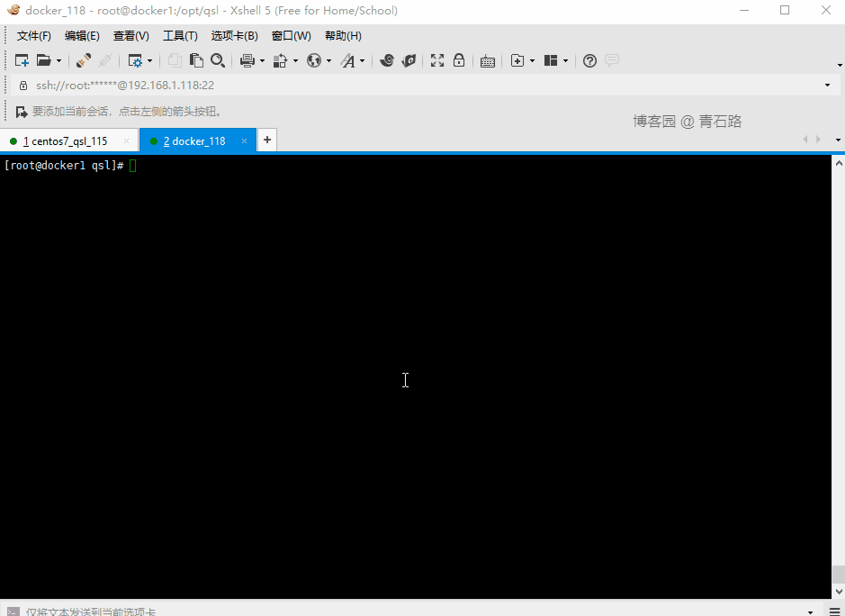Click the Lock screen padlock icon
The image size is (845, 616).
459,59
